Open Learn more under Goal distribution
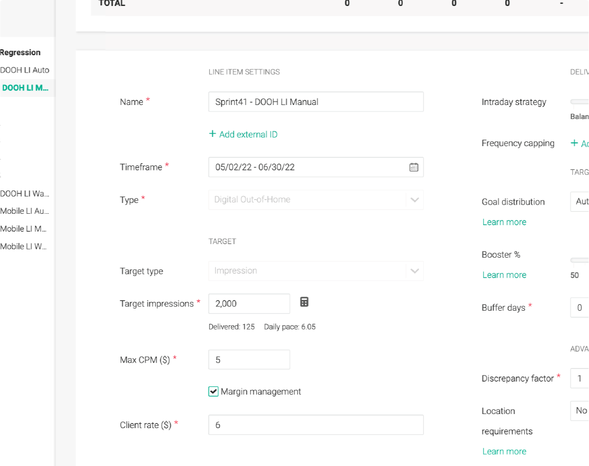 504,222
